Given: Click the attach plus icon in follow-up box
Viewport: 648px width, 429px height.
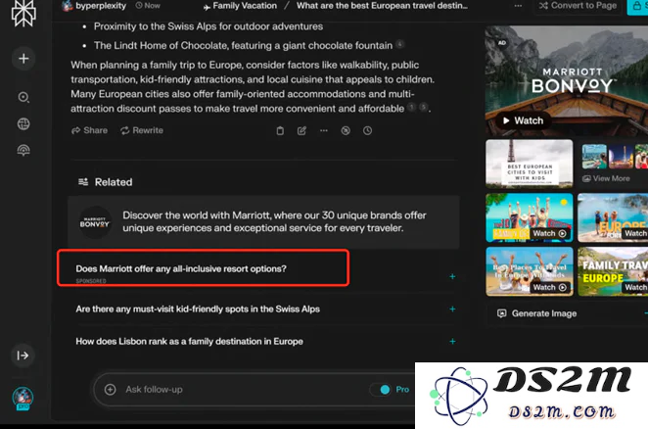Looking at the screenshot, I should click(110, 389).
